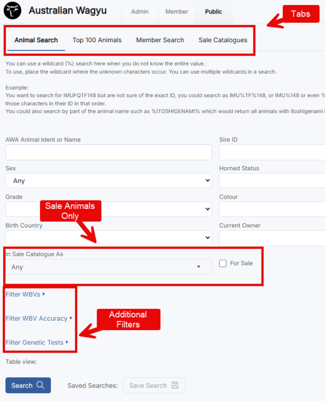Viewport: 325px width, 401px height.
Task: Click the Current Owner field
Action: click(272, 238)
